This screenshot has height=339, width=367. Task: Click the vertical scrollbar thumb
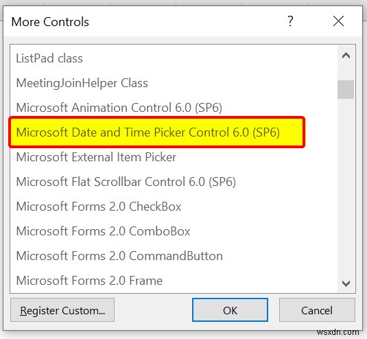point(346,89)
